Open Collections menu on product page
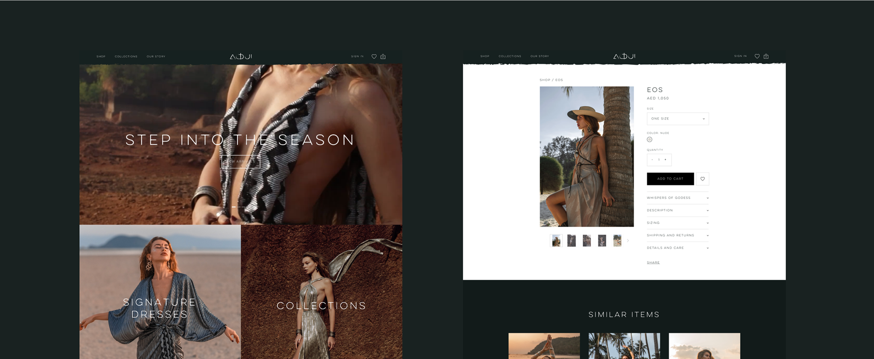 [510, 56]
